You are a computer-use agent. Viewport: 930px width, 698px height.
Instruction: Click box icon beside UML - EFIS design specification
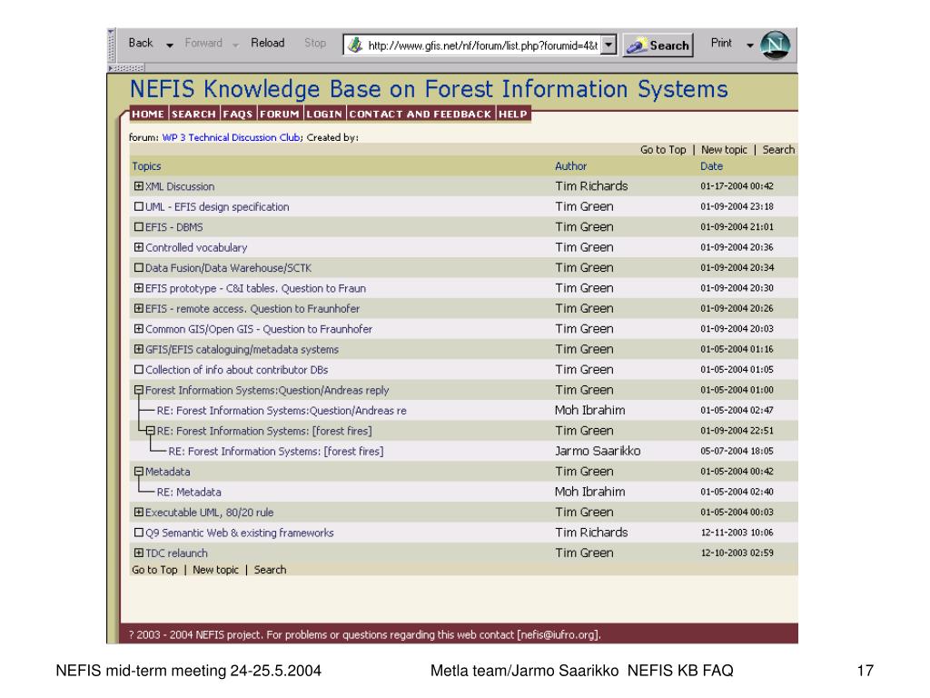(x=138, y=206)
